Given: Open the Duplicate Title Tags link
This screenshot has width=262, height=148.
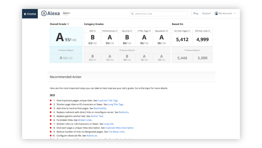Looking at the screenshot, I should [108, 100].
